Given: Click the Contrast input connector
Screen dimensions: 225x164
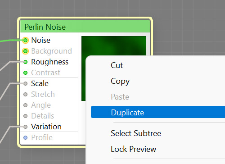Looking at the screenshot, I should 26,73.
